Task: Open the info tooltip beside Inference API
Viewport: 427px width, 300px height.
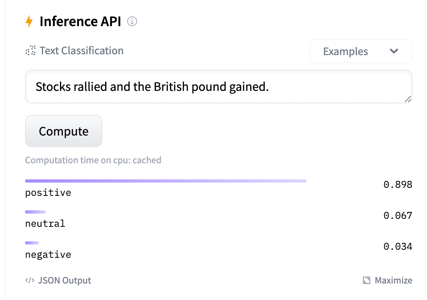Action: point(132,22)
